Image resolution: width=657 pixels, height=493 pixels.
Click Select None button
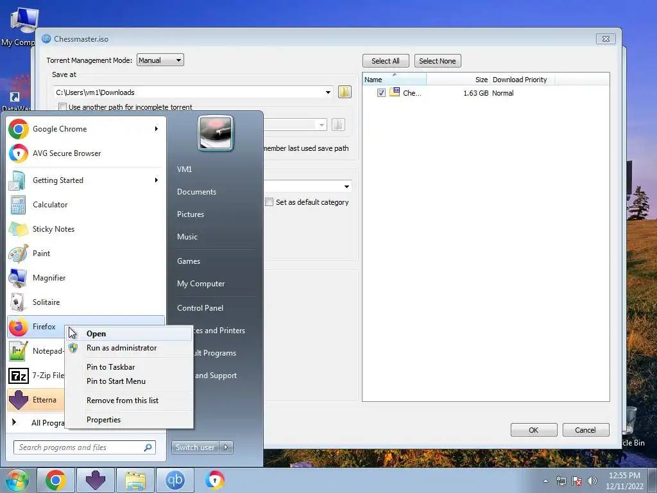(438, 61)
